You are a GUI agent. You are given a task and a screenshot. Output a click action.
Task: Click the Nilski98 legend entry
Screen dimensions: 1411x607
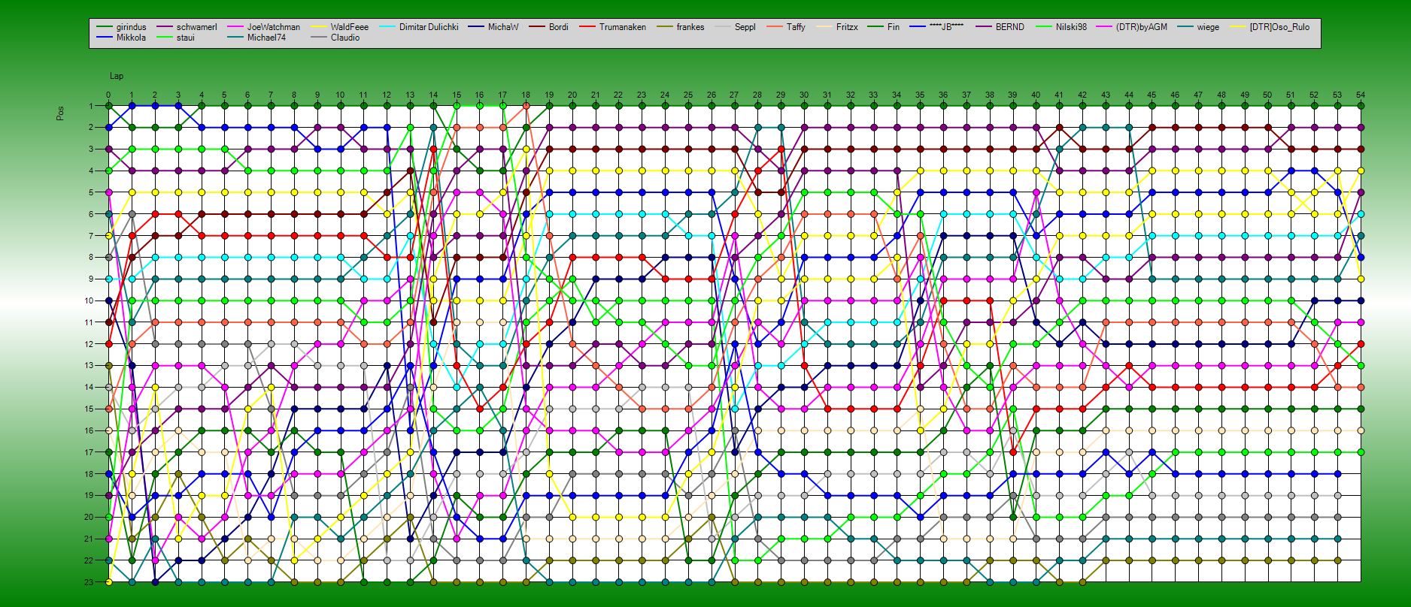point(1071,27)
